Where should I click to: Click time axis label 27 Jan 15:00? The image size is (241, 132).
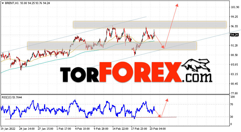[45, 129]
